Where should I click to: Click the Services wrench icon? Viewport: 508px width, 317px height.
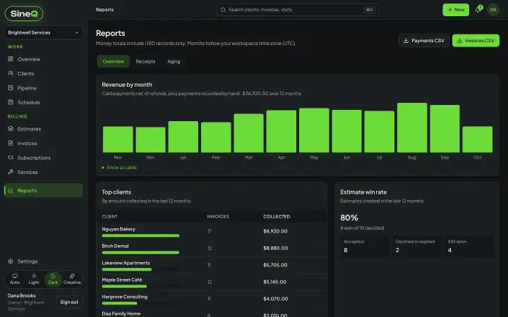tap(11, 172)
